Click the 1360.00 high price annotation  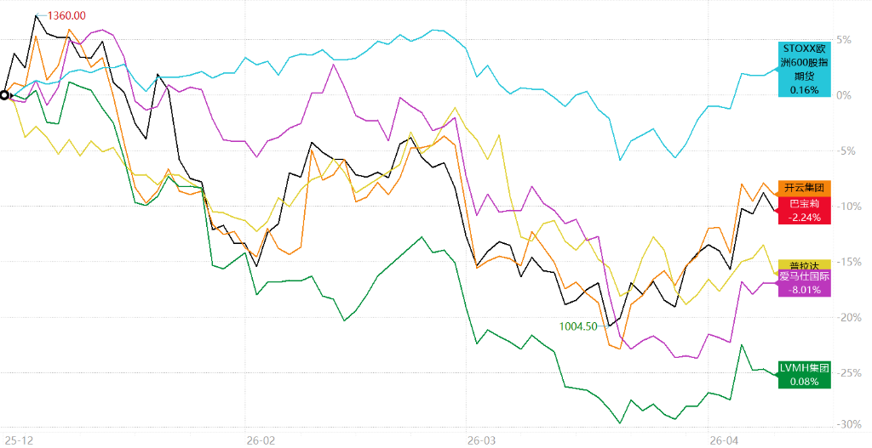67,15
